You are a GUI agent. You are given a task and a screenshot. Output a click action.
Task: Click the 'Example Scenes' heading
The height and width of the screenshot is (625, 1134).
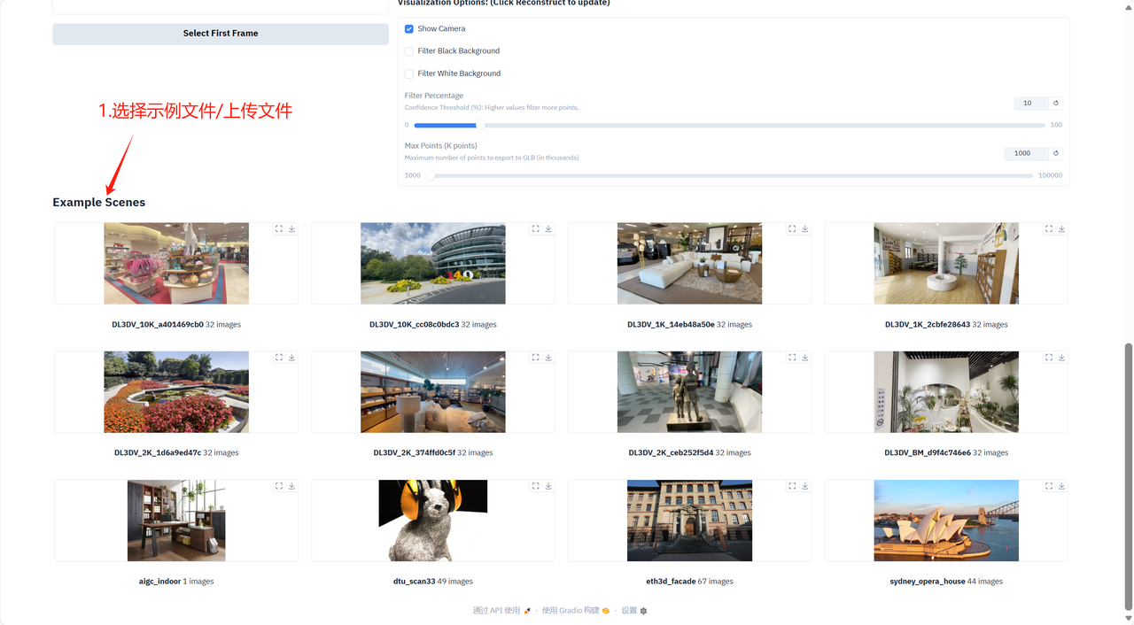99,203
